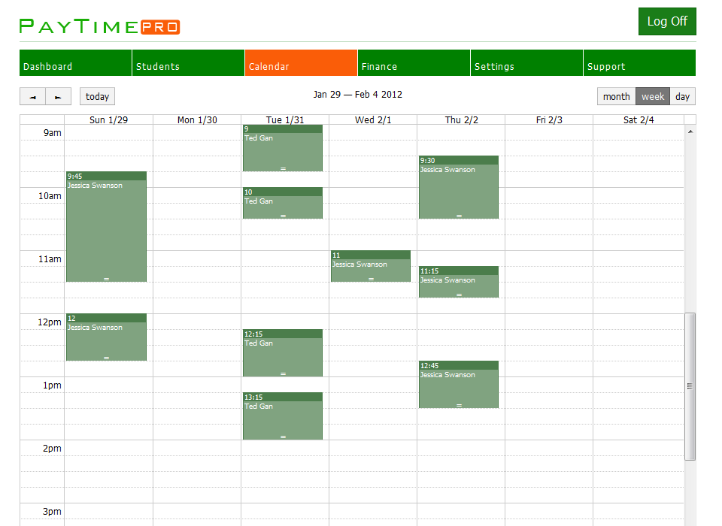Click resize handle of Sunday 9:45 event
Screen dimensions: 722x526
point(106,279)
